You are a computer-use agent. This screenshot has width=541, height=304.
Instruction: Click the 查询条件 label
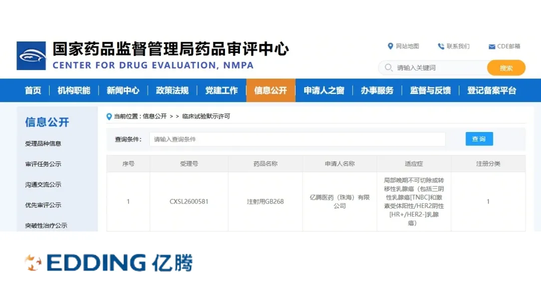tap(128, 139)
